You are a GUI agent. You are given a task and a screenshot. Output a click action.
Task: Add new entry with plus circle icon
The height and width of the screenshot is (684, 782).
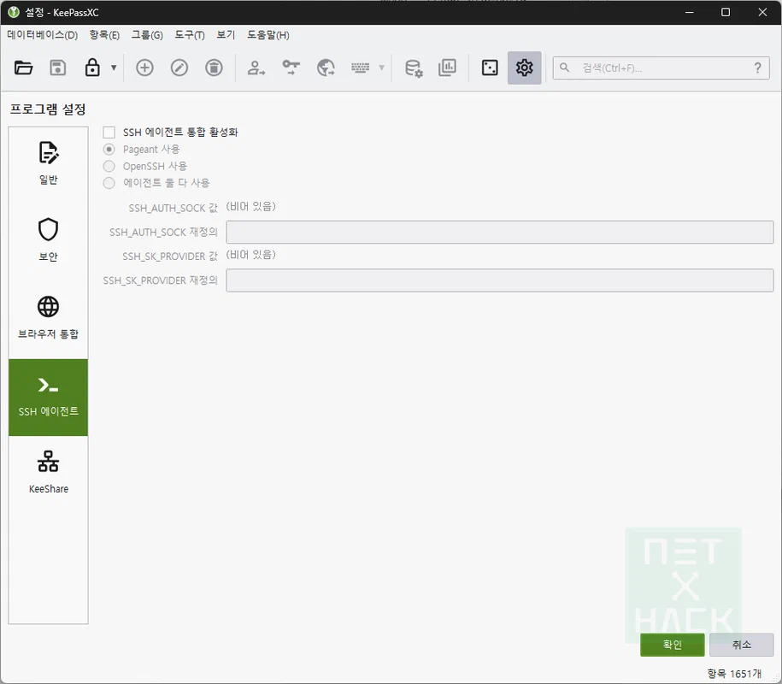click(144, 68)
